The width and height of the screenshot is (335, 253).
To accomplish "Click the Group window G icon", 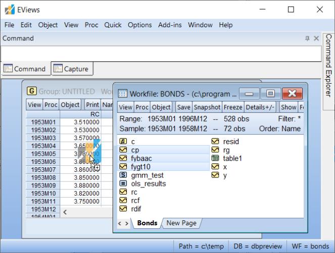I will [x=32, y=91].
